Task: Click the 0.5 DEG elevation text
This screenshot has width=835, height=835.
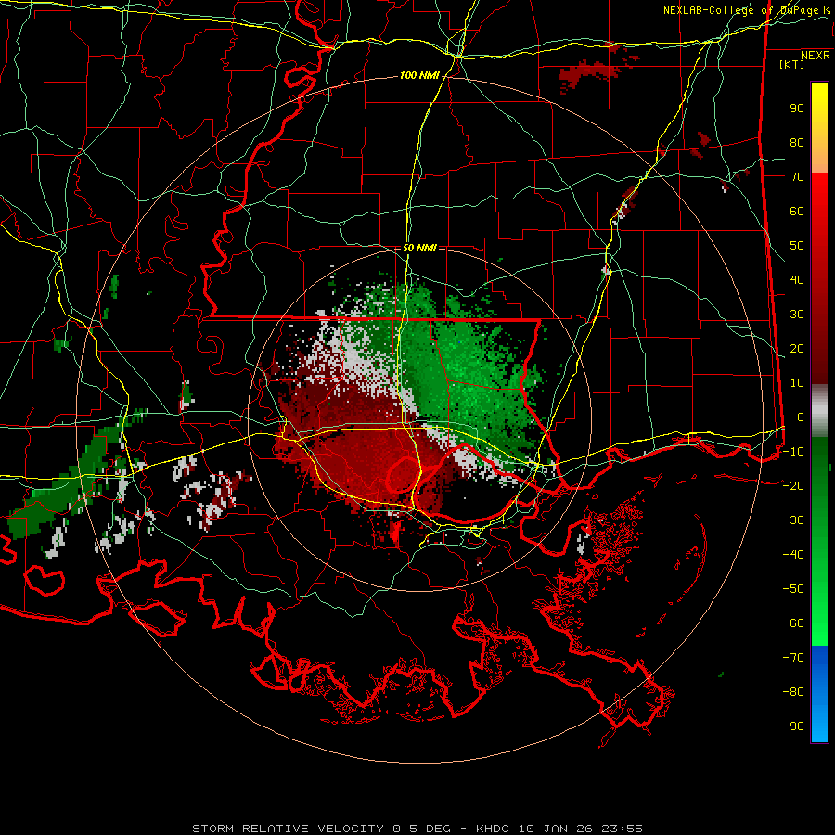Action: tap(421, 829)
